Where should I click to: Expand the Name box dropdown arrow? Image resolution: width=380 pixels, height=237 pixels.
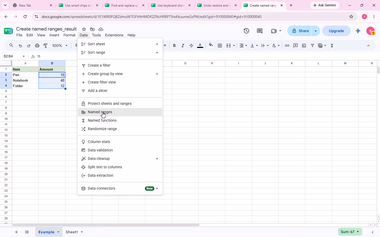point(24,56)
